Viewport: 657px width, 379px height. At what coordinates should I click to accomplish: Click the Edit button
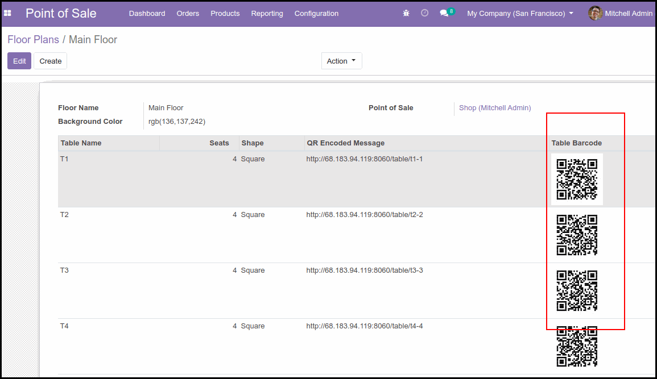(19, 61)
